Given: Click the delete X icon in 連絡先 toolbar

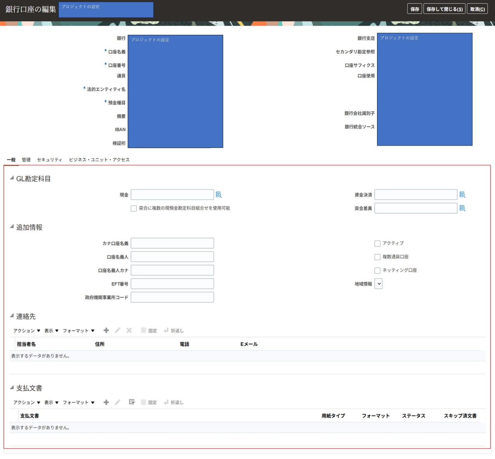Looking at the screenshot, I should (x=129, y=330).
